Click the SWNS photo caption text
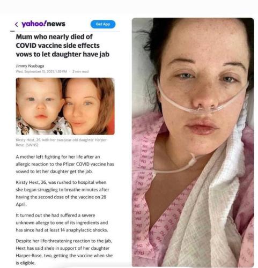 coord(62,142)
